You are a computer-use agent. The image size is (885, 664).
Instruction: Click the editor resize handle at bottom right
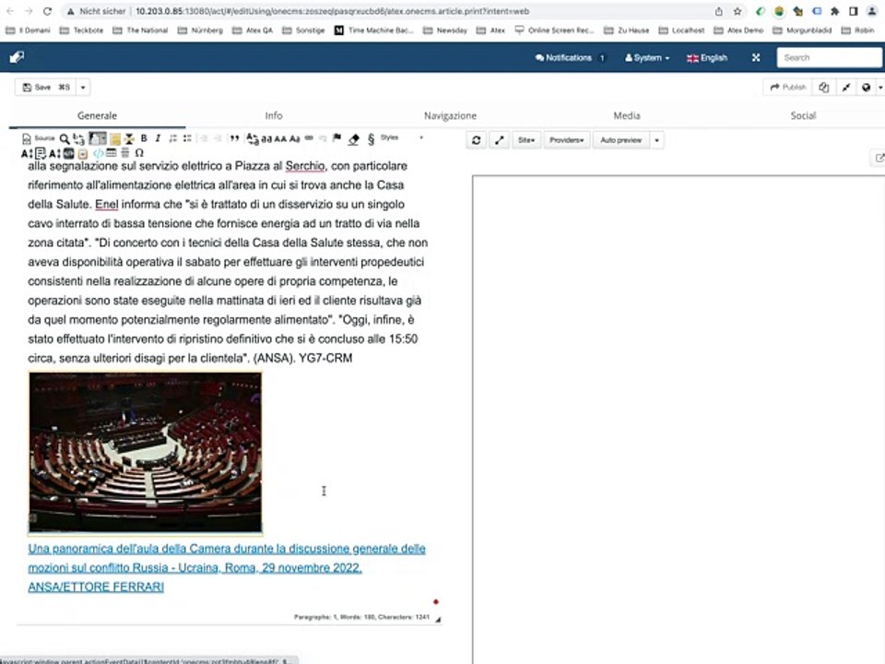pyautogui.click(x=438, y=619)
